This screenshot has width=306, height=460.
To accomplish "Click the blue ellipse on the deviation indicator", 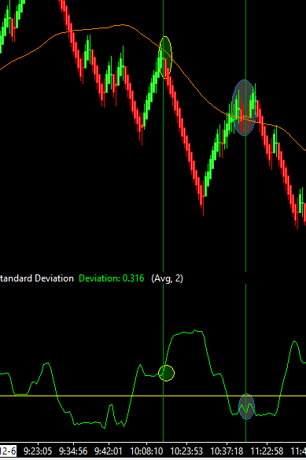I will click(x=246, y=407).
